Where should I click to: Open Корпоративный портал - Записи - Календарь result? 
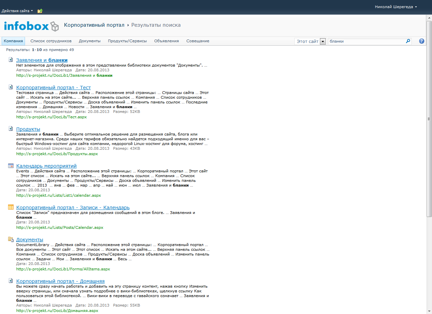coord(73,208)
